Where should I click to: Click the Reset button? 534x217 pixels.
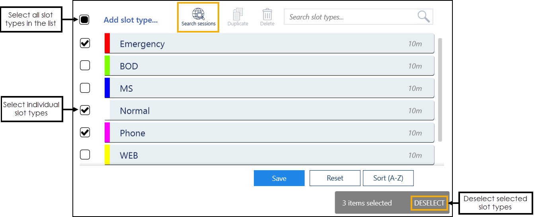335,178
